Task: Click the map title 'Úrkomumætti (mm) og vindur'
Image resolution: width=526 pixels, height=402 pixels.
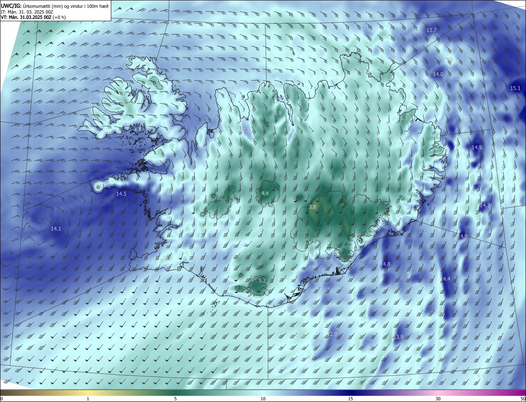Action: [x=54, y=6]
